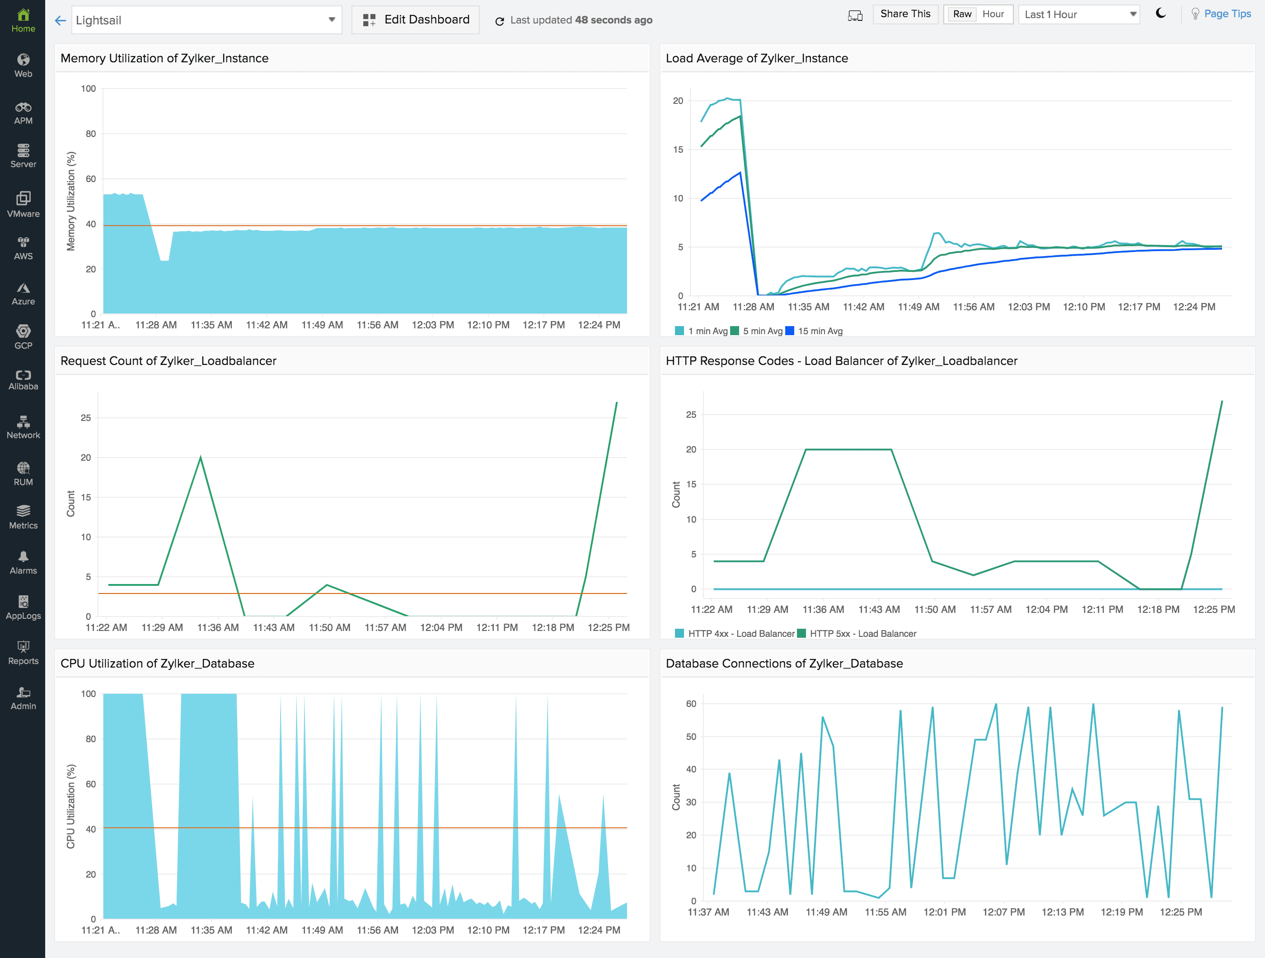Image resolution: width=1265 pixels, height=958 pixels.
Task: Select the Network monitoring icon
Action: [23, 426]
